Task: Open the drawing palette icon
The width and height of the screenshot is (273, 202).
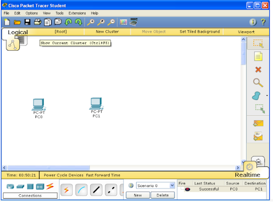Action: 123,22
